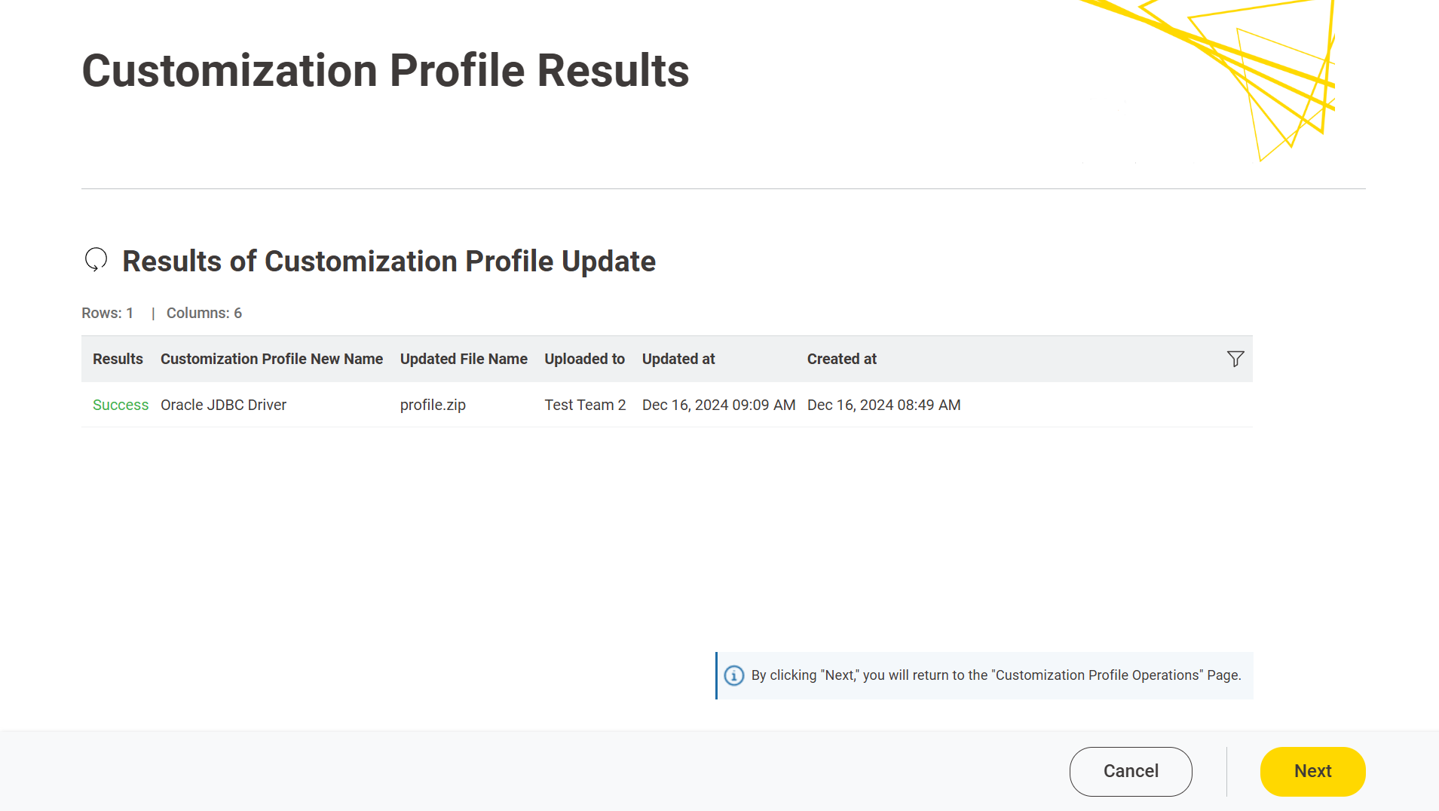Viewport: 1439px width, 811px height.
Task: Click Customization Profile New Name column header
Action: (271, 359)
